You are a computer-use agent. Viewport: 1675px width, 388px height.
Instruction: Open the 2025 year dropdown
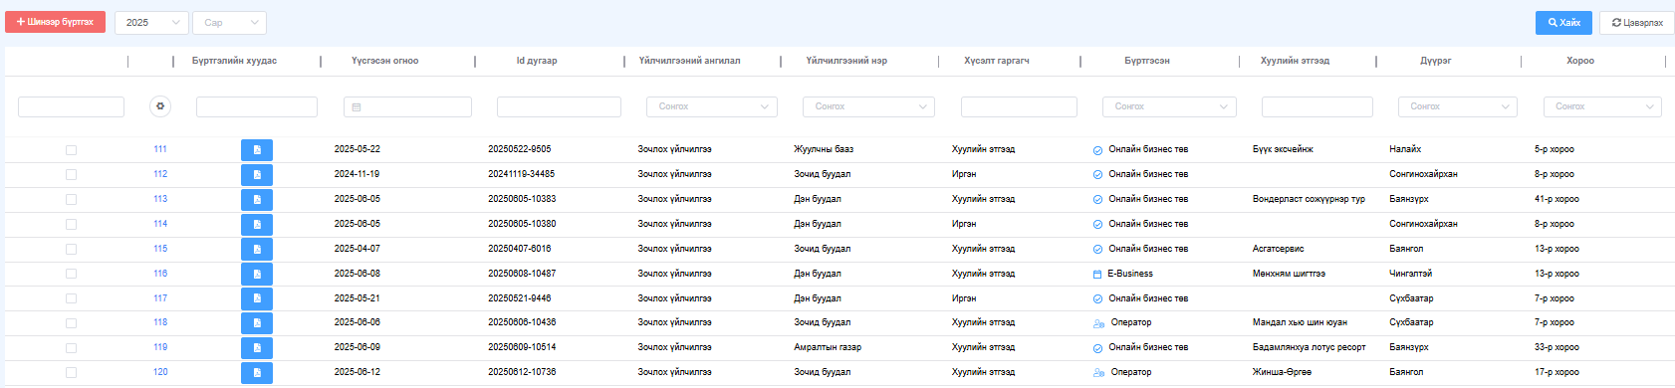[151, 22]
